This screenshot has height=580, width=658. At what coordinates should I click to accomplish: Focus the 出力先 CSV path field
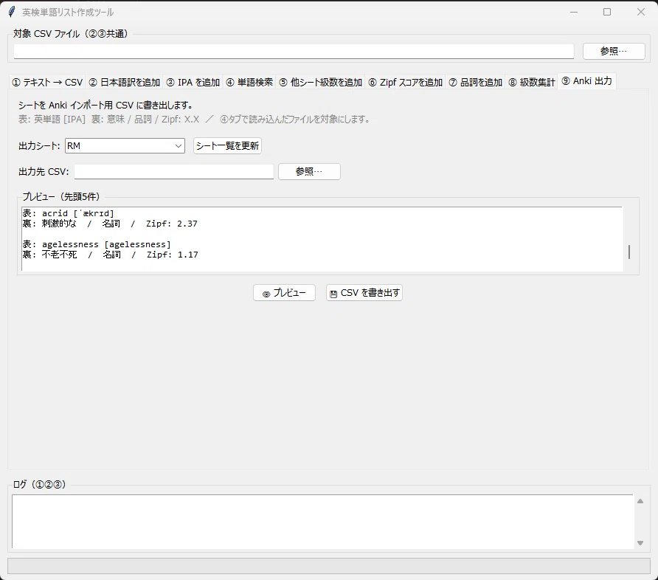click(x=174, y=171)
